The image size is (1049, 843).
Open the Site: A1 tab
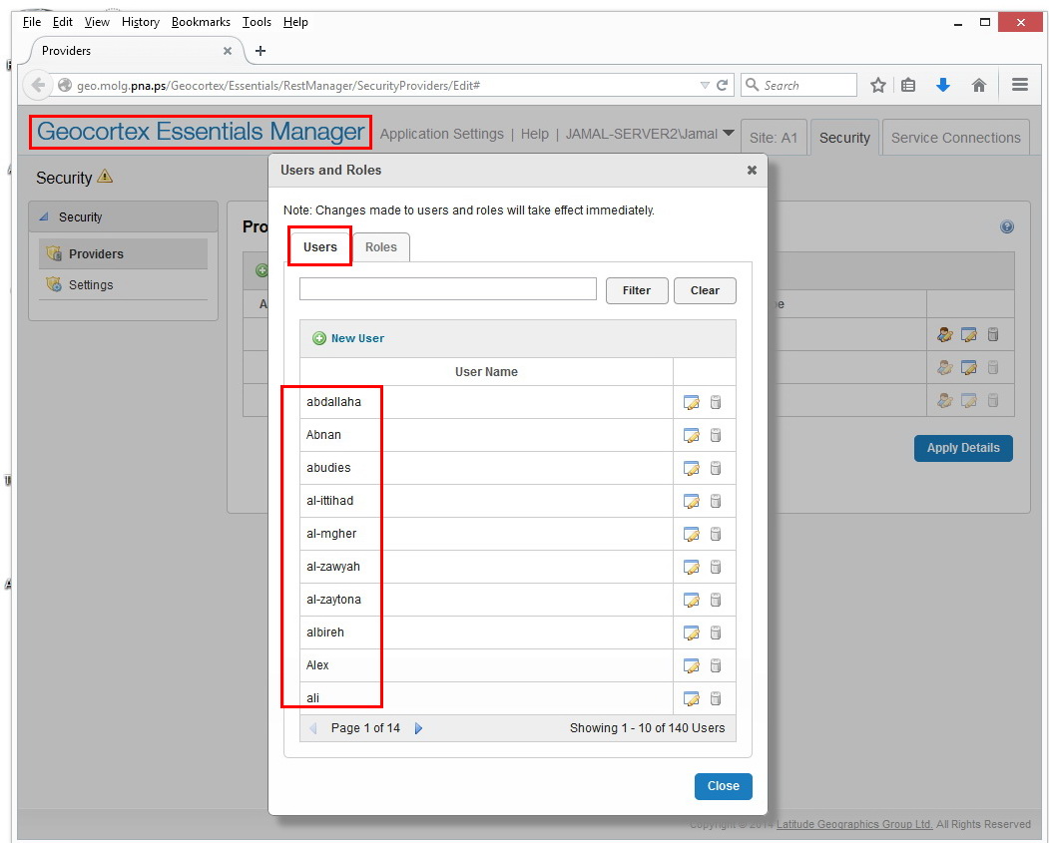pos(774,138)
